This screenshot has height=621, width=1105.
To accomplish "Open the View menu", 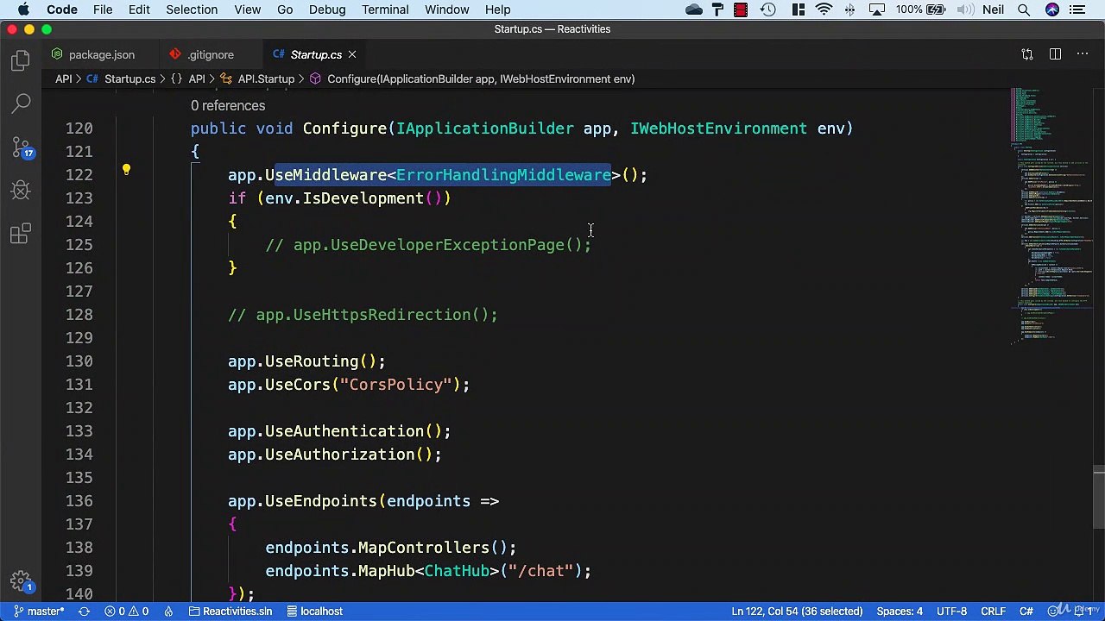I will 247,9.
